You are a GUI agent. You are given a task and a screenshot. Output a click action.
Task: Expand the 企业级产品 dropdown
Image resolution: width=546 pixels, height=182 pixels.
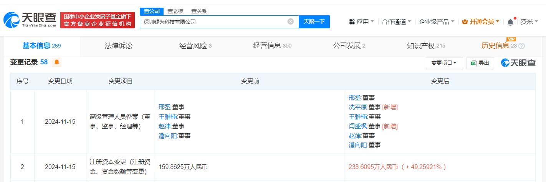click(x=437, y=22)
